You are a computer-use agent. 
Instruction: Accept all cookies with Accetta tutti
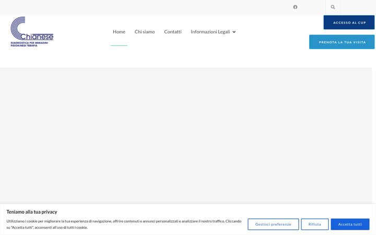pyautogui.click(x=350, y=224)
